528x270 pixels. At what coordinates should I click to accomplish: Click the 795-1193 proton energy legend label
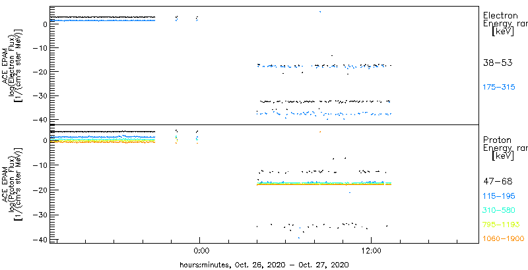[x=501, y=225]
